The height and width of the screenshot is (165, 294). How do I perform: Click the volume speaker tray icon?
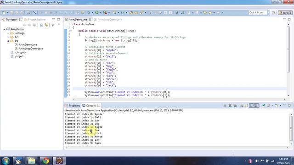point(257,161)
